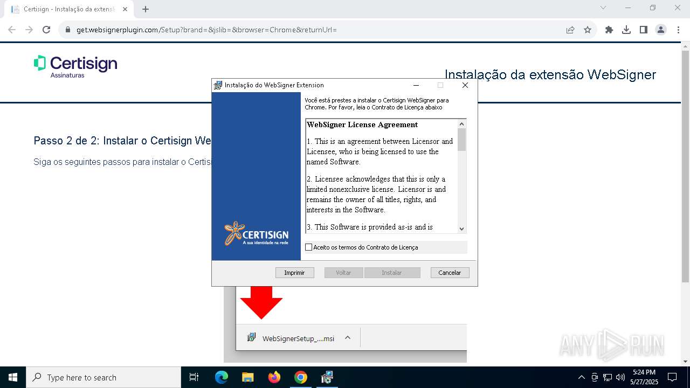690x388 pixels.
Task: Accept the license terms checkbox
Action: point(308,247)
